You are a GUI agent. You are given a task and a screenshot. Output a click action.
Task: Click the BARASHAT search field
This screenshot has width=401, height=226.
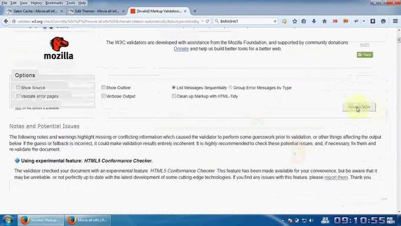point(246,21)
